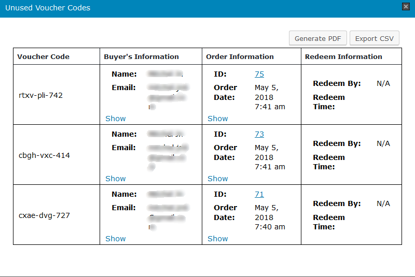Open order ID 75 link
Viewport: 415px width, 277px height.
[x=259, y=74]
